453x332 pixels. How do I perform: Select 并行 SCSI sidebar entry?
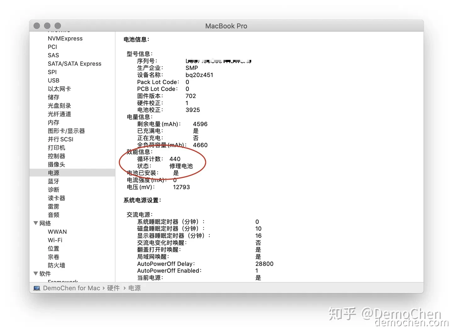[x=60, y=139]
